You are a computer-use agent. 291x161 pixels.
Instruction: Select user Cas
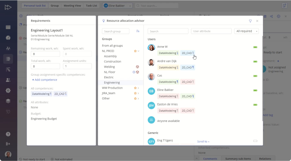pos(160,75)
